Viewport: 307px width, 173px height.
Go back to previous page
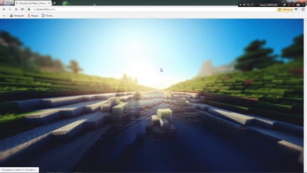point(4,9)
